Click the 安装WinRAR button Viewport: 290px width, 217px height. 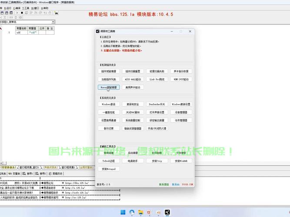coord(181,161)
